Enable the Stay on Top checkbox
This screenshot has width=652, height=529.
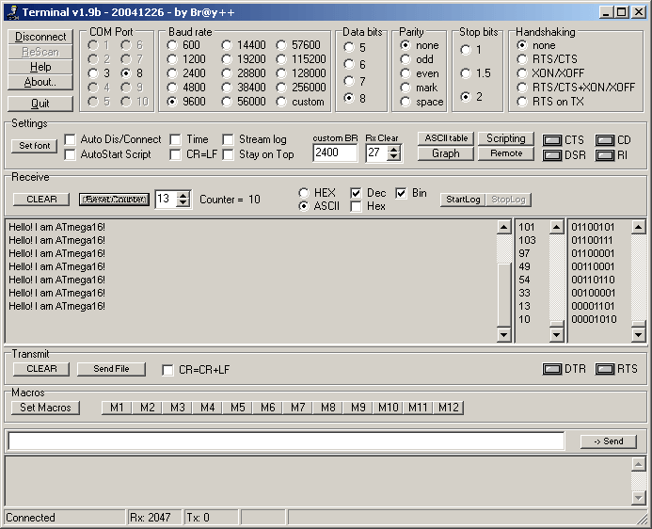click(228, 154)
